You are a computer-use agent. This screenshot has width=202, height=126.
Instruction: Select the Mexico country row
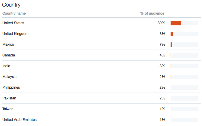[x=102, y=44]
